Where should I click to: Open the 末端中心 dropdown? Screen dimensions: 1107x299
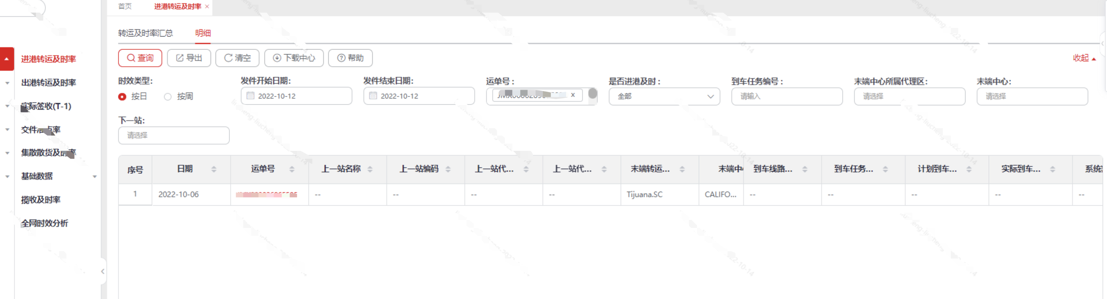click(1032, 96)
